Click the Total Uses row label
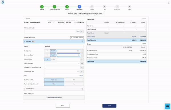This screenshot has height=110, width=171. click(x=91, y=62)
